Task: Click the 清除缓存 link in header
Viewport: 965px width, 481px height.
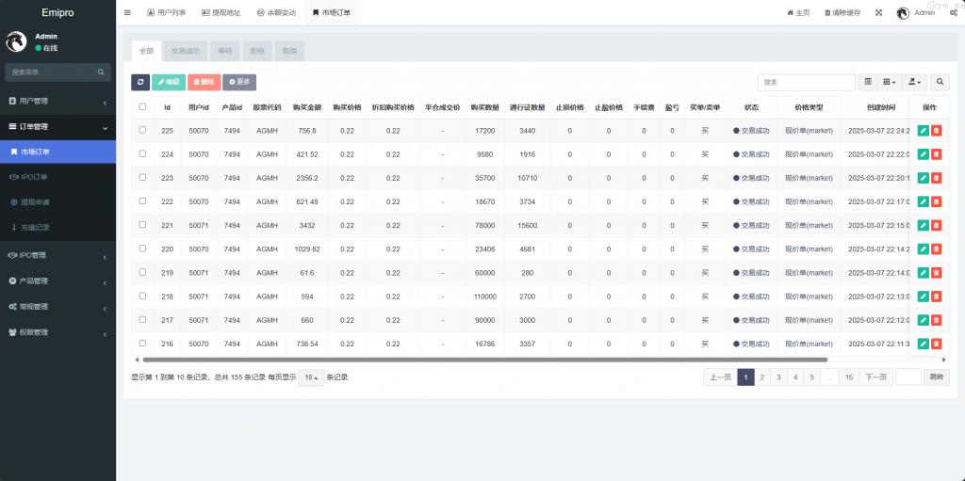Action: [x=842, y=13]
